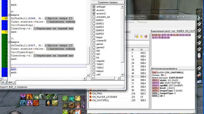This screenshot has width=204, height=114.
Task: Click the blue swirl skill icon on second hotbar row
Action: (x=23, y=103)
